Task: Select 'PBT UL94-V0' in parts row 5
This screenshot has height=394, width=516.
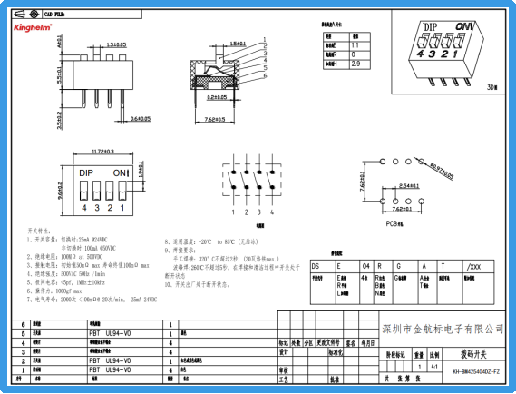Action: click(110, 333)
